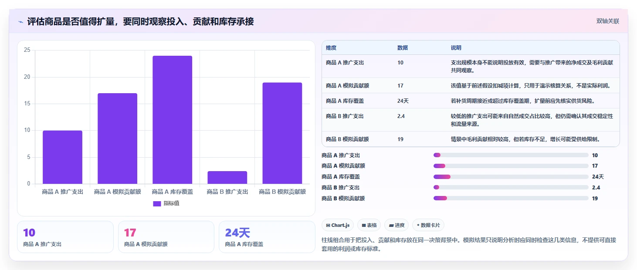Click the 19 value in the table
Screen dimensions: 637x270
point(400,139)
